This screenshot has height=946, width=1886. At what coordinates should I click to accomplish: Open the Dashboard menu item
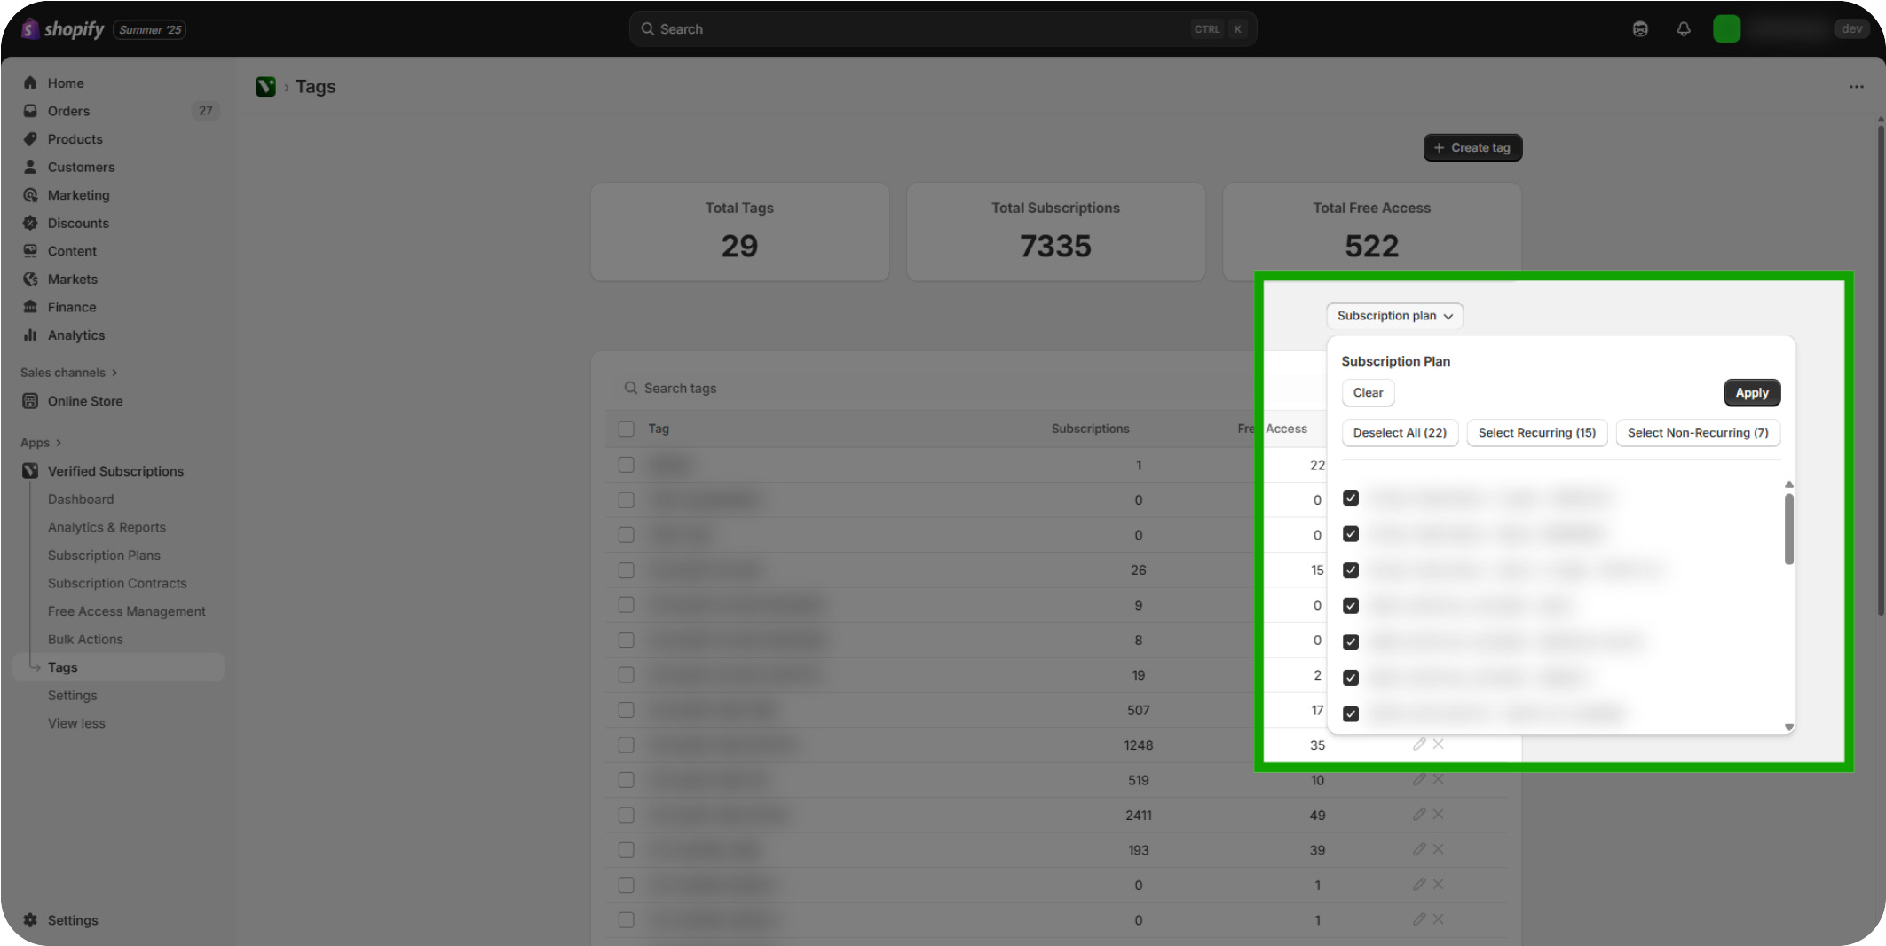tap(81, 500)
